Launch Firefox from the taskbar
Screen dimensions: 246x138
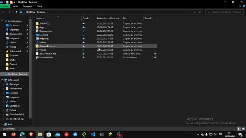click(13, 135)
